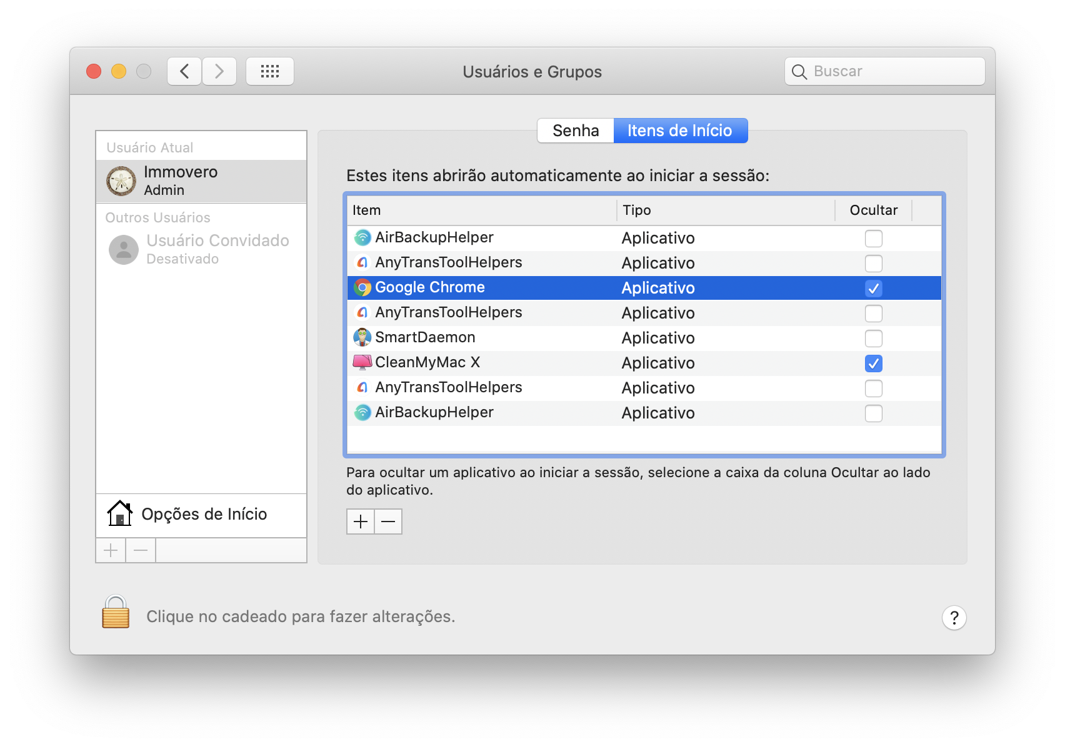Viewport: 1065px width, 747px height.
Task: Check Ocultar for the first AirBackupHelper
Action: pos(873,239)
